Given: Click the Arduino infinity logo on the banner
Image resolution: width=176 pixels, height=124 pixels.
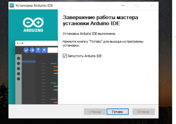Looking at the screenshot, I should (x=33, y=22).
